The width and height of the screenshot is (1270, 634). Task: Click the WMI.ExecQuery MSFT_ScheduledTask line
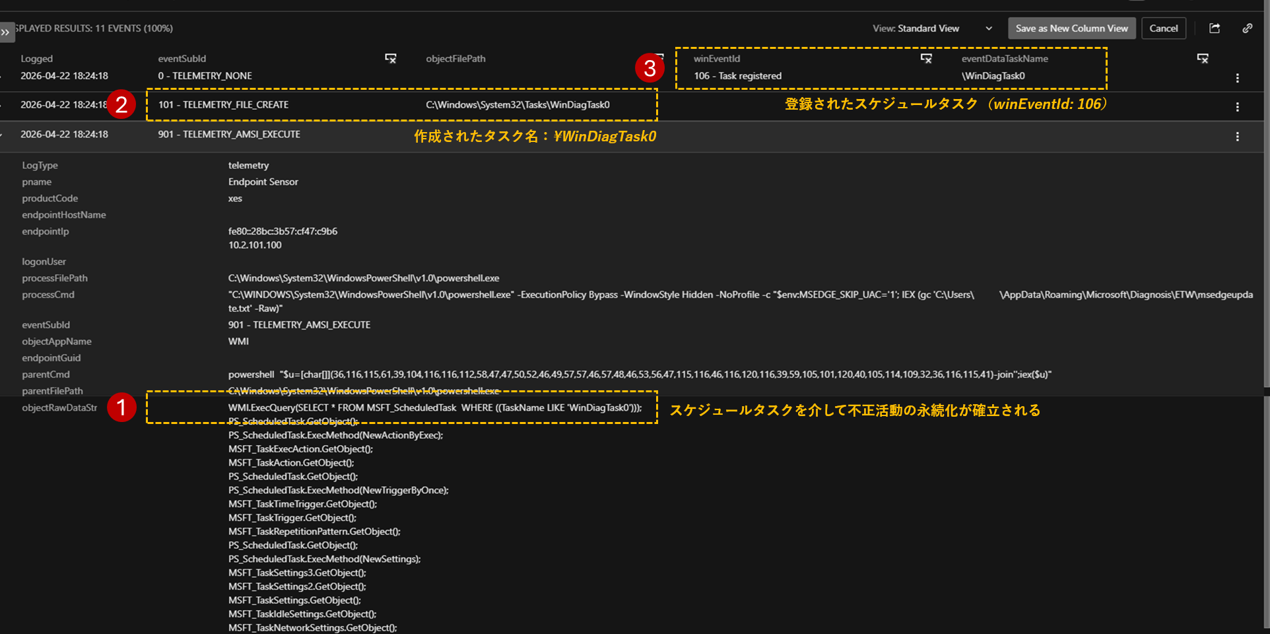tap(435, 407)
